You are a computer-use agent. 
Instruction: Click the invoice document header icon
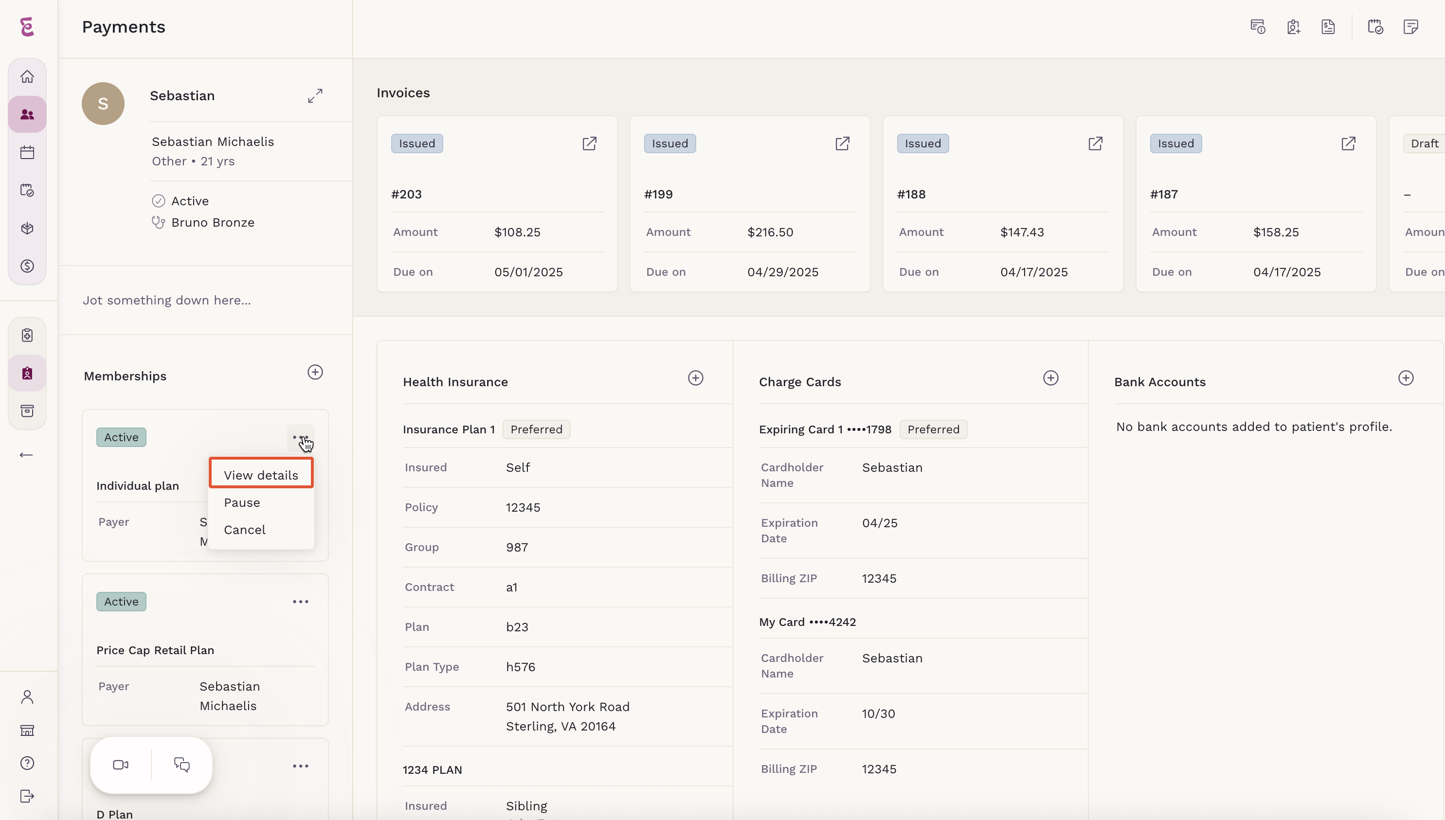point(1328,26)
